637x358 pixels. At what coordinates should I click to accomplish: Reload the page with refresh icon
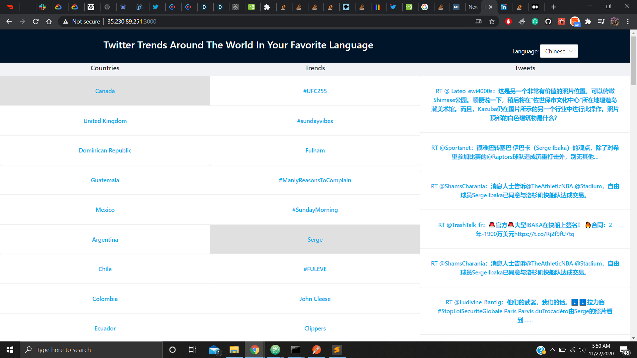(x=36, y=22)
